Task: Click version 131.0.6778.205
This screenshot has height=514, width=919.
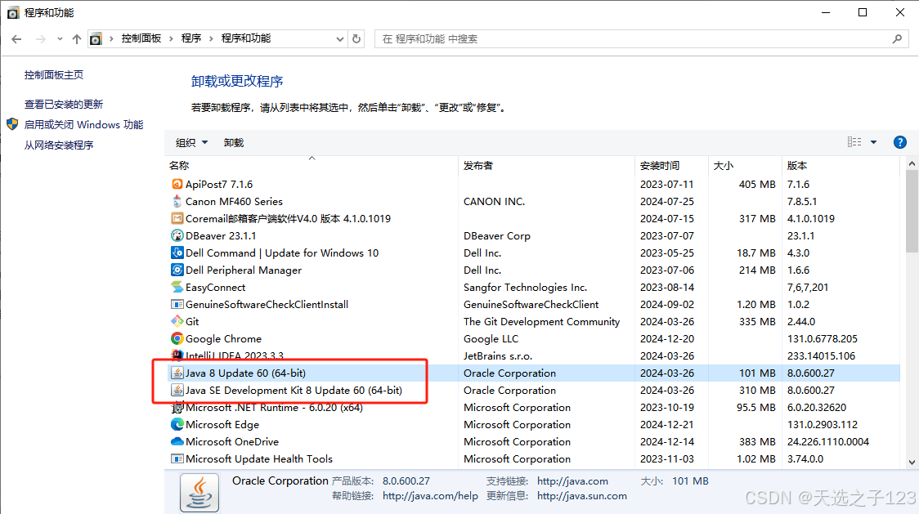Action: [x=823, y=339]
